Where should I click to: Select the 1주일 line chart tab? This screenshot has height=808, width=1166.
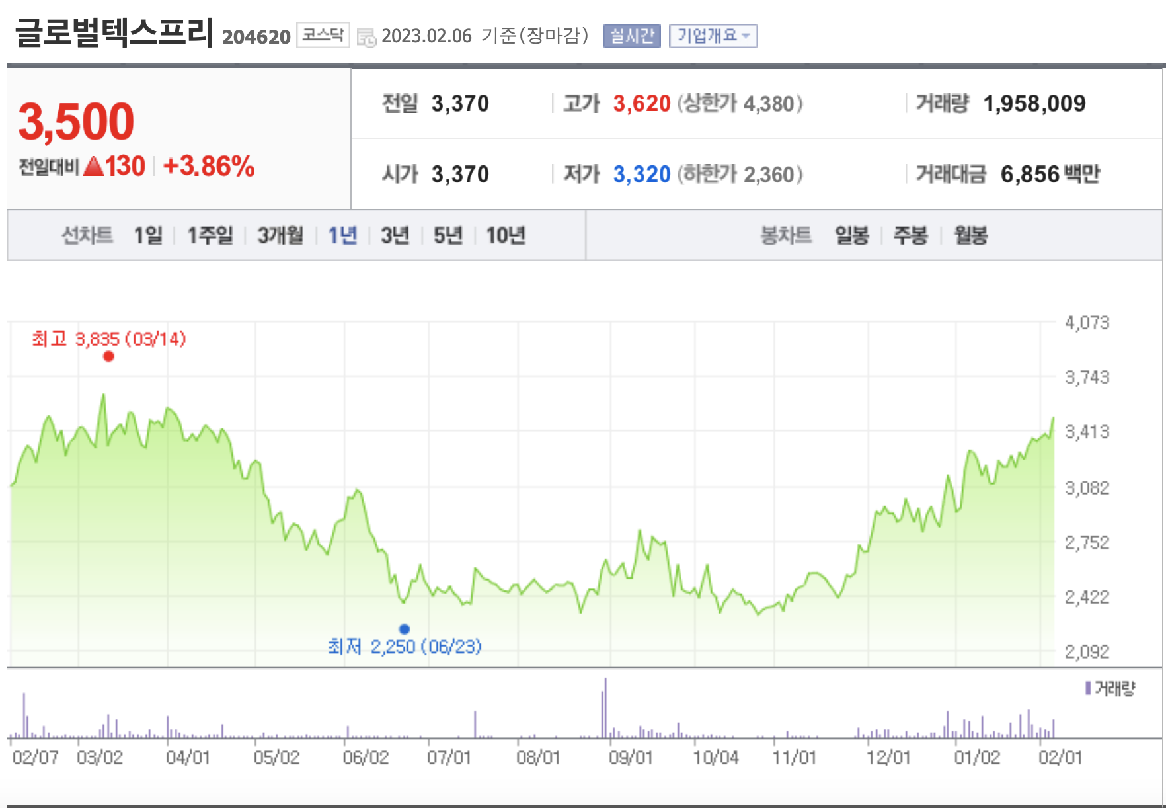click(x=210, y=235)
